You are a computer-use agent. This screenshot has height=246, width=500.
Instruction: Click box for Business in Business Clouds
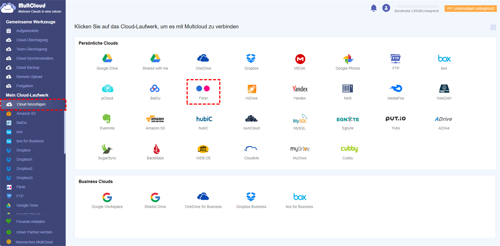[300, 197]
